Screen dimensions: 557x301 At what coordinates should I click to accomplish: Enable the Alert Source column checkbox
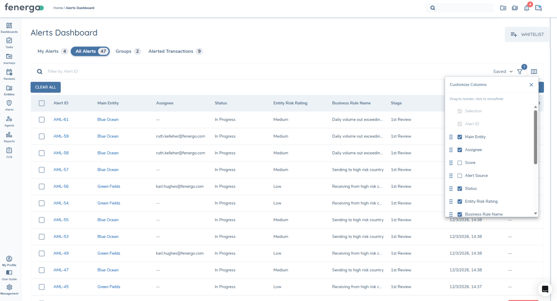459,176
